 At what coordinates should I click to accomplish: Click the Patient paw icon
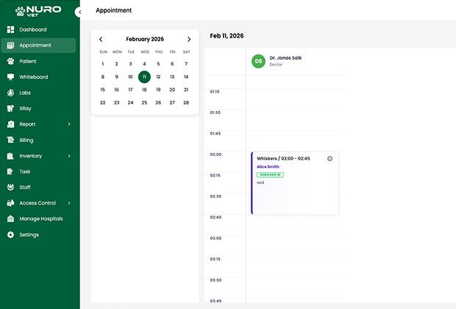tap(10, 61)
